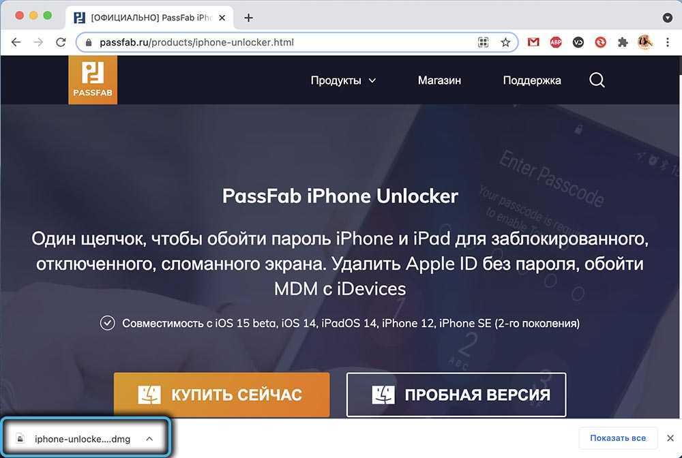The height and width of the screenshot is (458, 682).
Task: Click the КУПИТЬ СЕЙЧАС button
Action: 222,395
